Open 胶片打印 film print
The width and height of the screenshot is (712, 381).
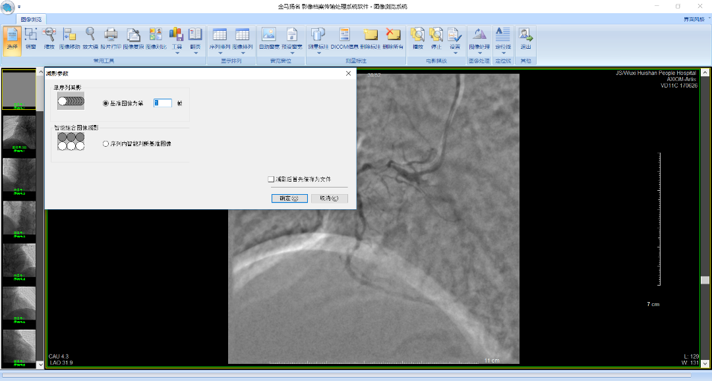(x=111, y=39)
